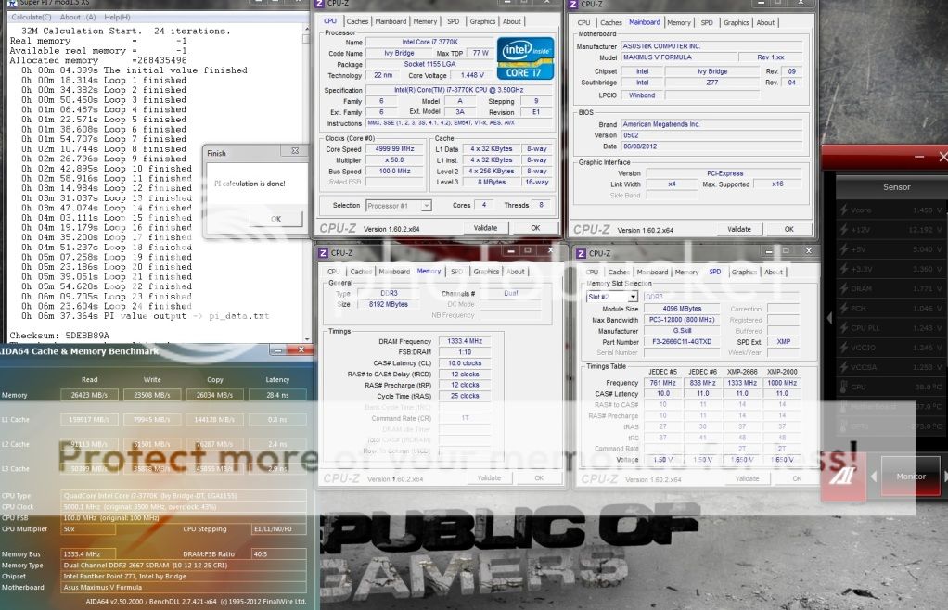948x610 pixels.
Task: Click the AI Suite logo beside Monitor
Action: pos(847,475)
